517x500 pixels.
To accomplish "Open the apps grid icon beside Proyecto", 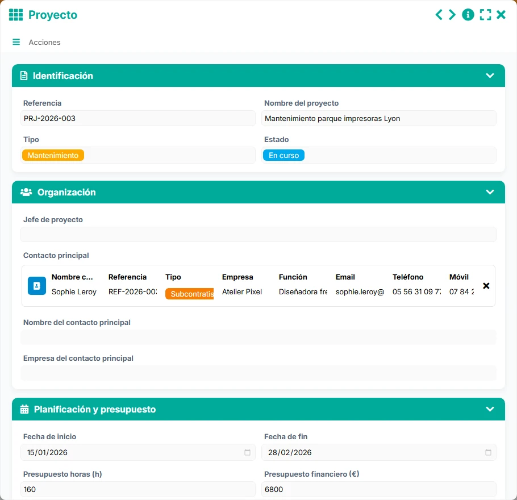I will (x=16, y=15).
